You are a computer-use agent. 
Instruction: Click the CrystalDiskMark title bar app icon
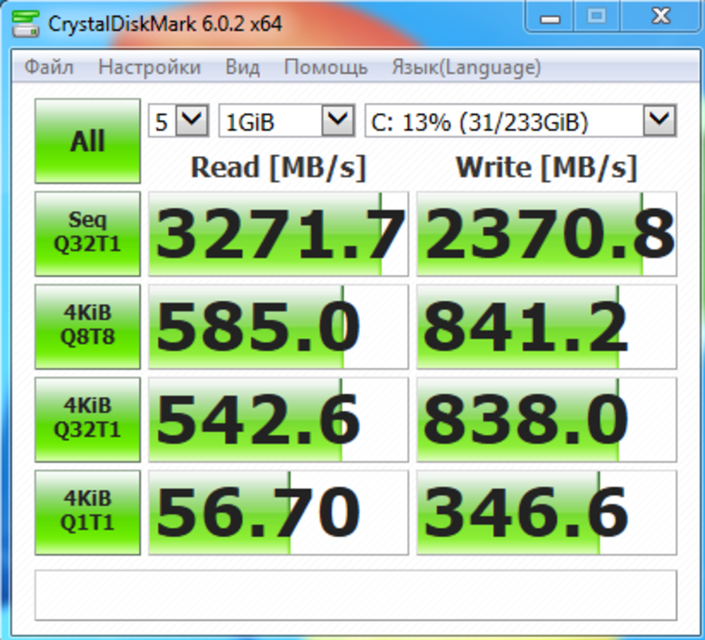pos(24,23)
